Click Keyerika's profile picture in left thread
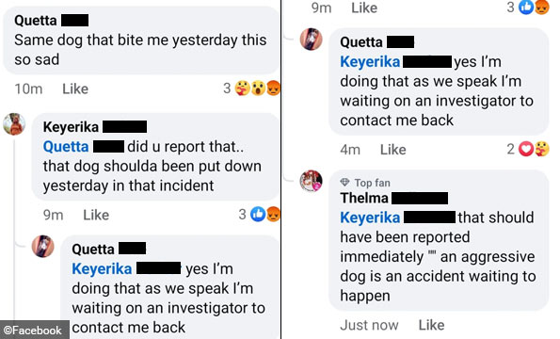Screen dimensions: 560x339 14,124
